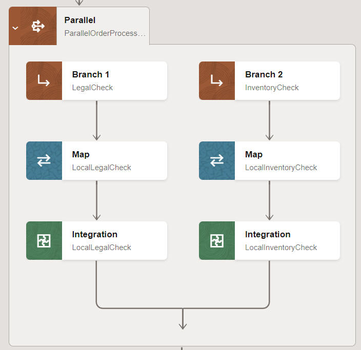Click the arrow from Branch 2 to Map
The height and width of the screenshot is (350, 361).
(x=269, y=120)
